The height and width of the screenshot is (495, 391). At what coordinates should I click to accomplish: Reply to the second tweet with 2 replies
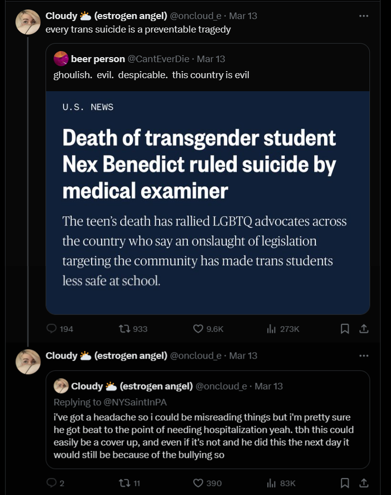52,483
